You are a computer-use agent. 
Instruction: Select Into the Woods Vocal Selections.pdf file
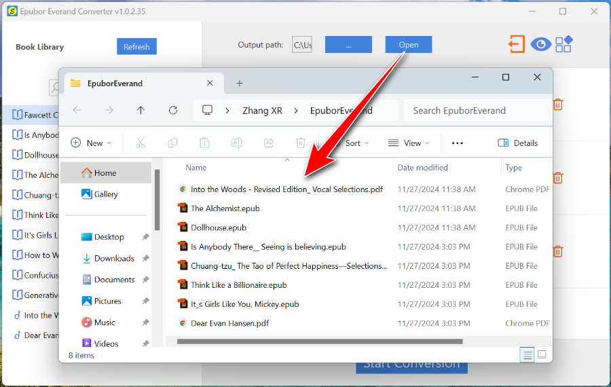coord(286,189)
